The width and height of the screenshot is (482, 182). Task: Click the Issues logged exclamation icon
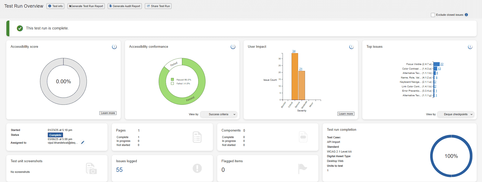click(197, 168)
